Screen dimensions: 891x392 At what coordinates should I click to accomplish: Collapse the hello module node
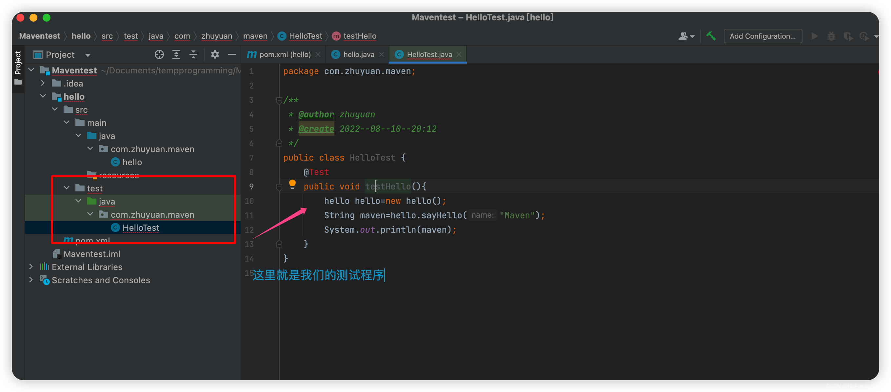(43, 96)
